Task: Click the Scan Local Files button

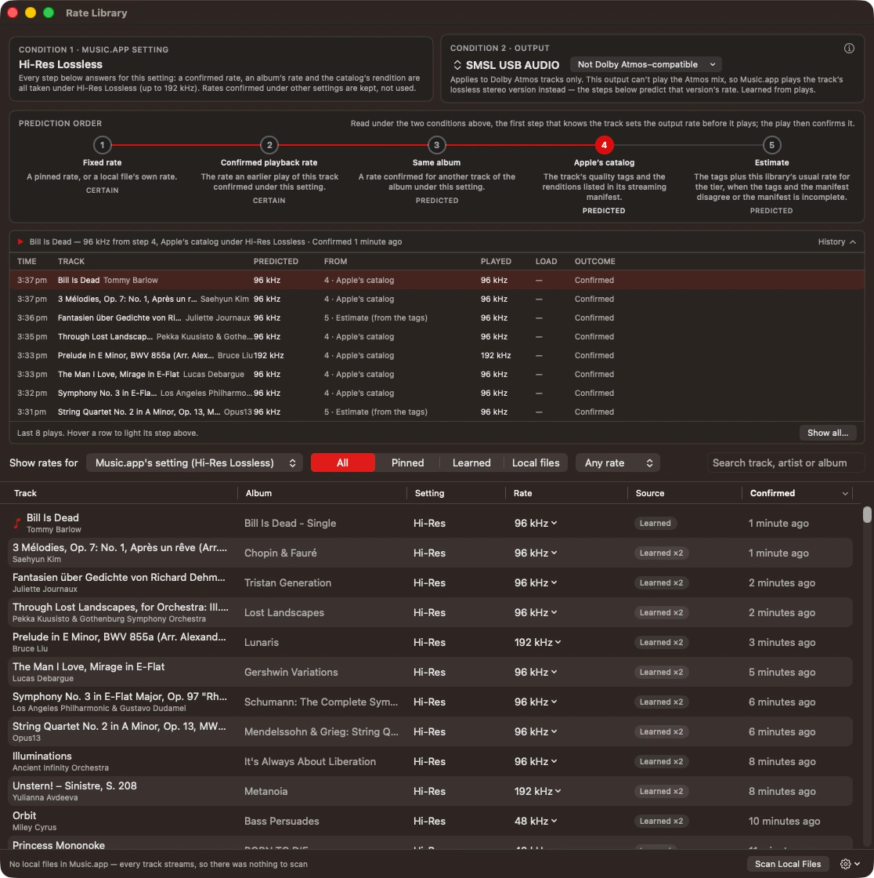Action: click(x=788, y=864)
